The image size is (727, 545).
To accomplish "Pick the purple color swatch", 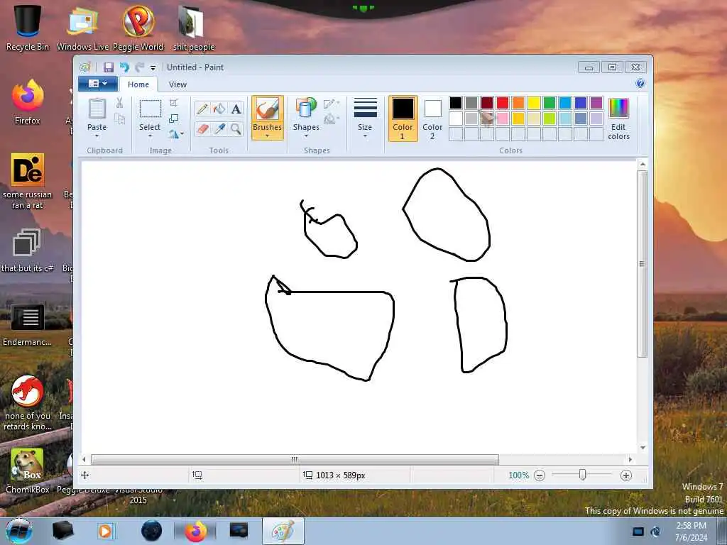I will coord(596,103).
